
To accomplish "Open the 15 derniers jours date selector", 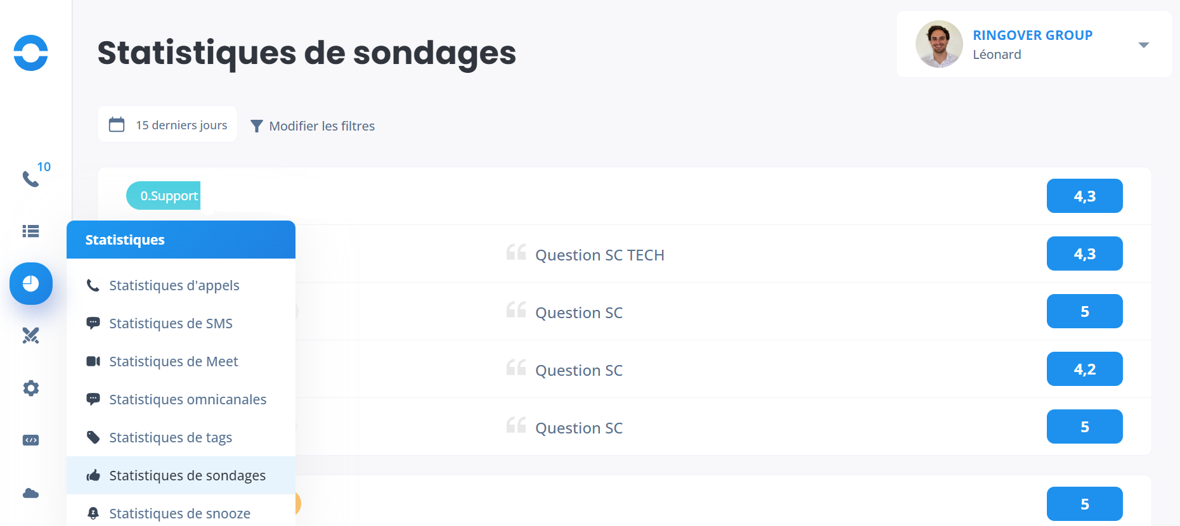I will pos(167,124).
